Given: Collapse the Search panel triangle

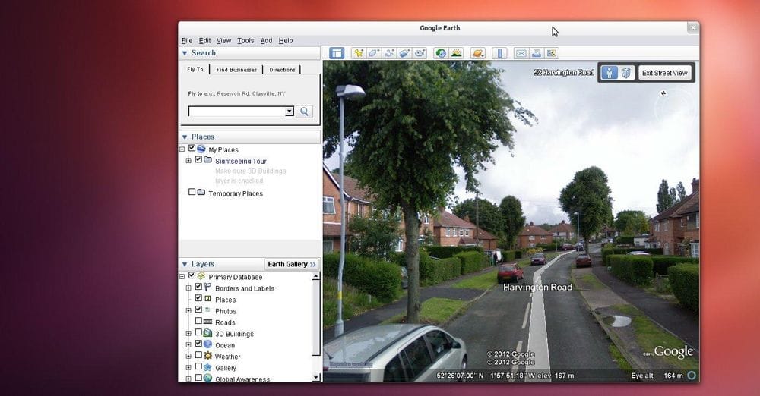Looking at the screenshot, I should (185, 53).
